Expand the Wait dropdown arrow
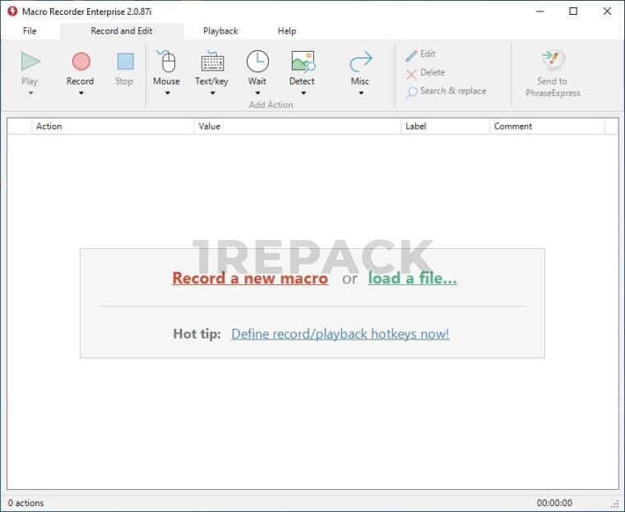The height and width of the screenshot is (512, 625). click(x=257, y=93)
